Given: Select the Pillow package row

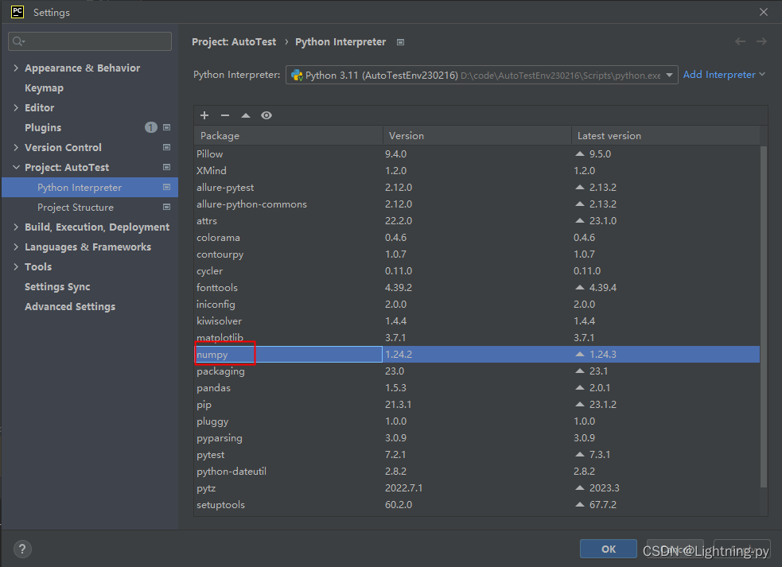Looking at the screenshot, I should tap(477, 154).
